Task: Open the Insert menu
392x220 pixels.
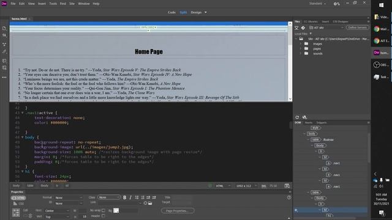Action: coord(42,4)
